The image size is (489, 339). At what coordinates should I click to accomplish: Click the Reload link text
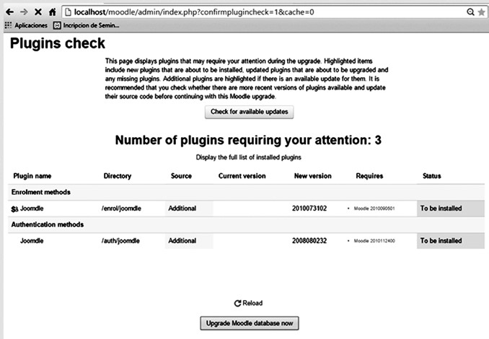click(x=252, y=303)
